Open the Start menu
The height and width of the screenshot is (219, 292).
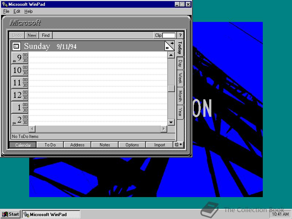point(11,214)
